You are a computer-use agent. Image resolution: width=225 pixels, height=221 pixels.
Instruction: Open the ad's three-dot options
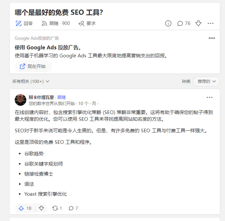[x=212, y=38]
